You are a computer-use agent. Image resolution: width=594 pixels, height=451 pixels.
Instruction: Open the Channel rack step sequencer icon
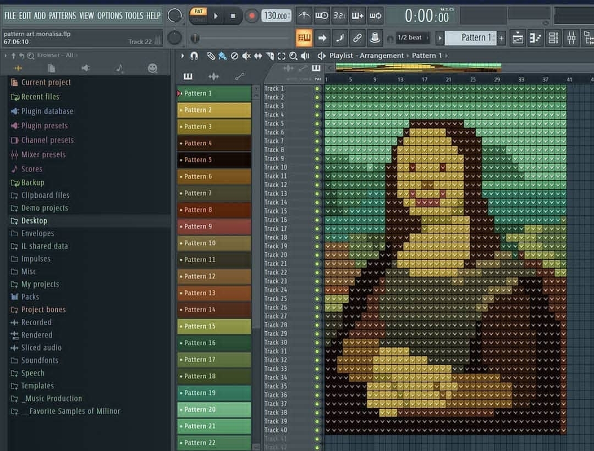tap(553, 38)
